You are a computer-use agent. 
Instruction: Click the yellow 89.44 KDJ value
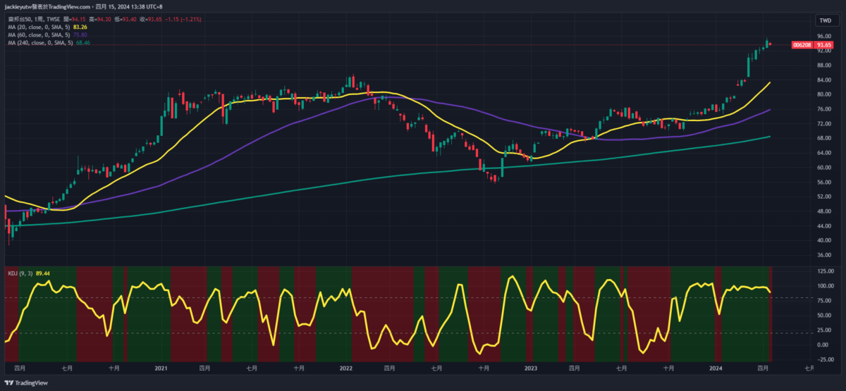(x=42, y=274)
